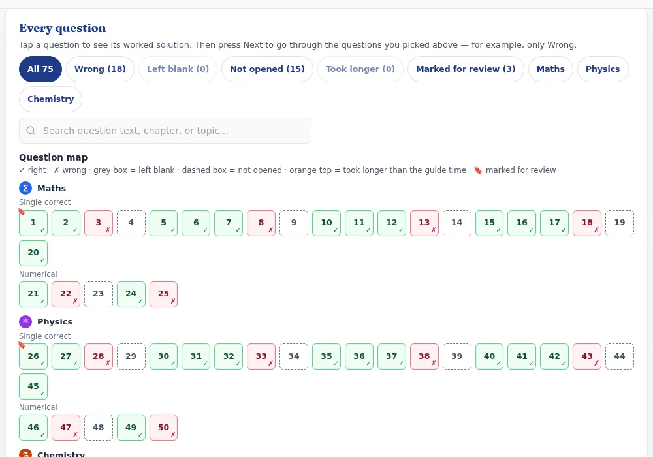Screen dimensions: 653x457
Task: Open correct numerical question 24
Action: tap(131, 294)
